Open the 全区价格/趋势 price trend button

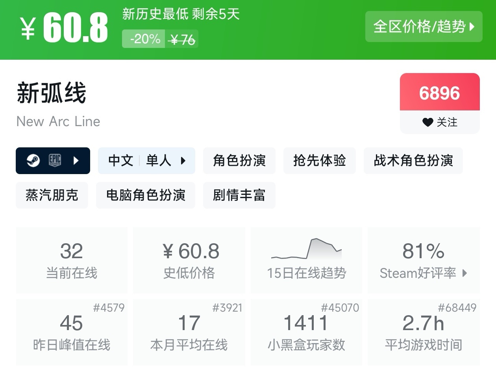tap(424, 27)
